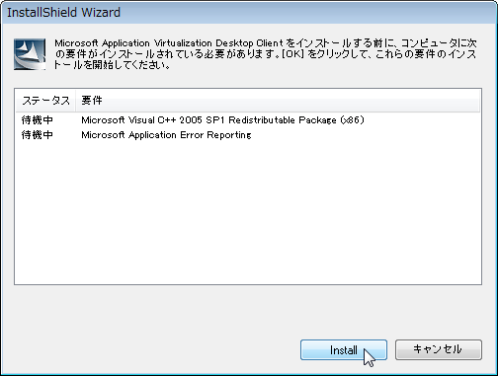The height and width of the screenshot is (376, 498).
Task: Click the キャンセル button
Action: (x=439, y=350)
